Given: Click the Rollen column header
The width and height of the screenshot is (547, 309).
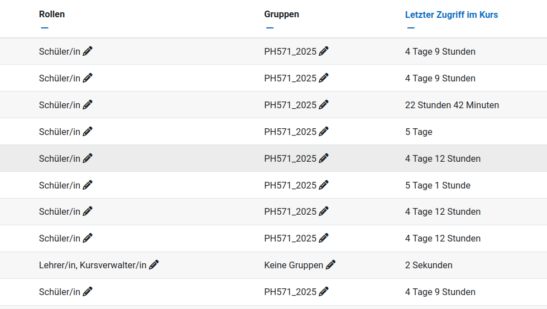Looking at the screenshot, I should click(52, 15).
